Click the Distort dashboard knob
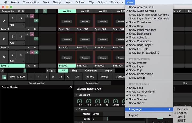The width and height of the screenshot is (192, 123). pos(97,101)
